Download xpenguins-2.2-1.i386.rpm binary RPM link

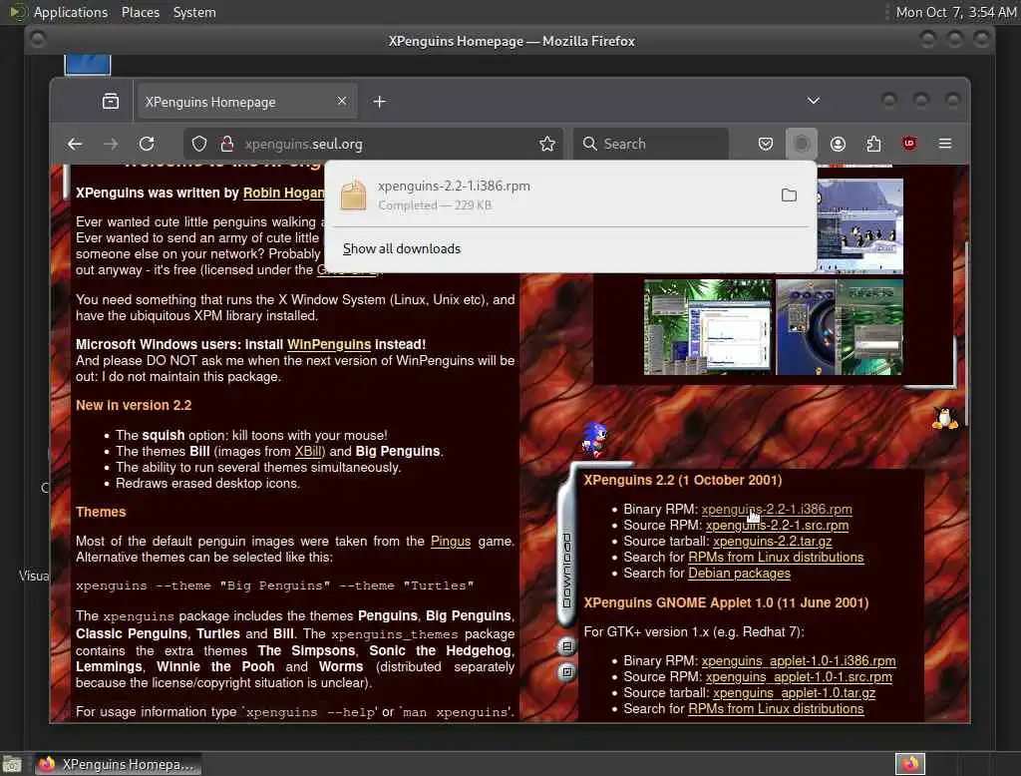[776, 509]
